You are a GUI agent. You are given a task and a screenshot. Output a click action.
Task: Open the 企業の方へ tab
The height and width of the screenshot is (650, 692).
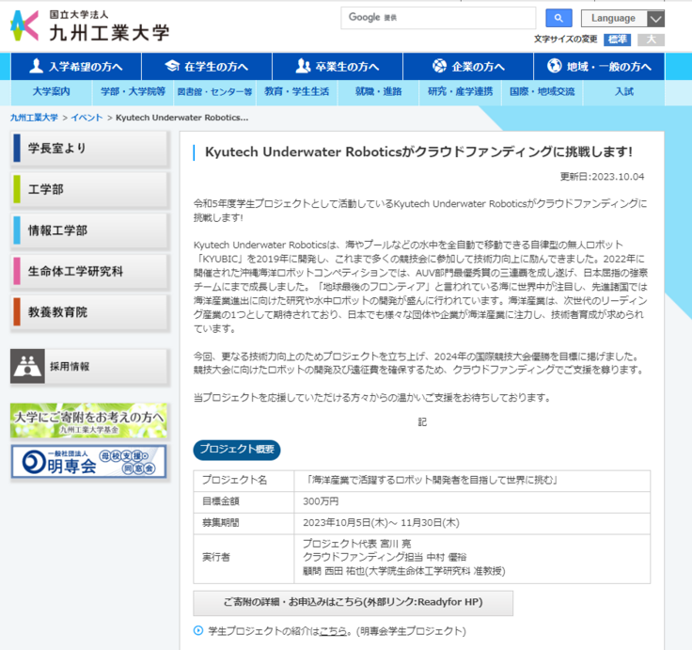click(x=468, y=67)
